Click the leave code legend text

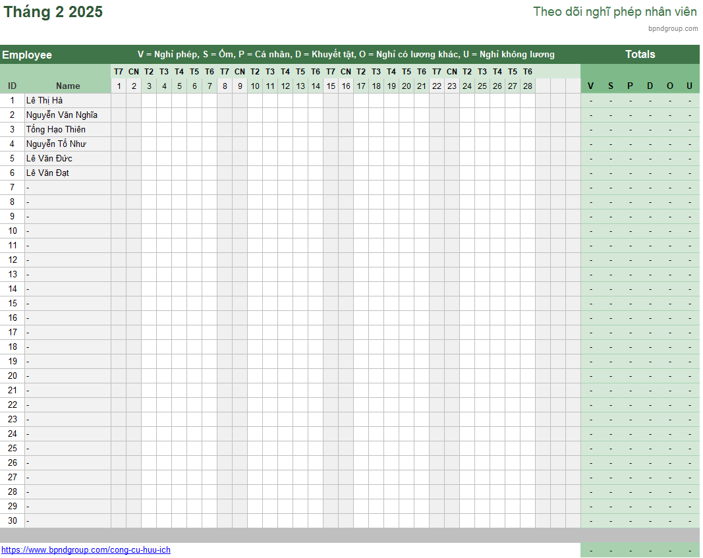coord(346,55)
